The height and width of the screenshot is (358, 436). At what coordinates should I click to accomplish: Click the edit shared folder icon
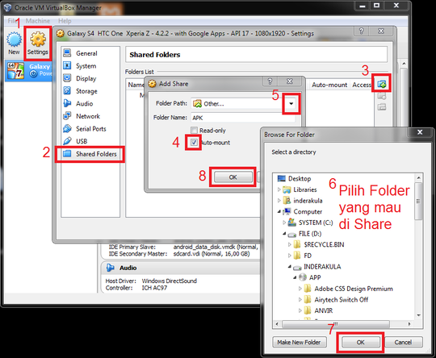click(x=382, y=96)
